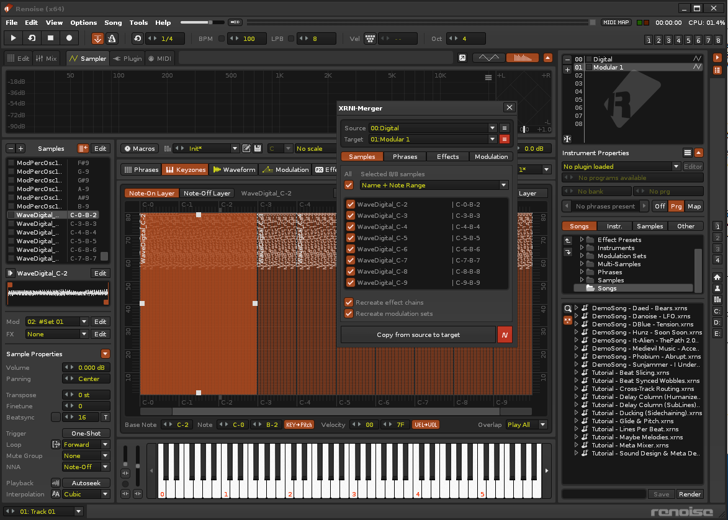Image resolution: width=728 pixels, height=520 pixels.
Task: Open the Name + Note Range dropdown
Action: 434,186
